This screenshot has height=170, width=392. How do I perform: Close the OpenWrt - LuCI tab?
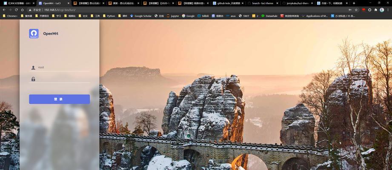(68, 3)
